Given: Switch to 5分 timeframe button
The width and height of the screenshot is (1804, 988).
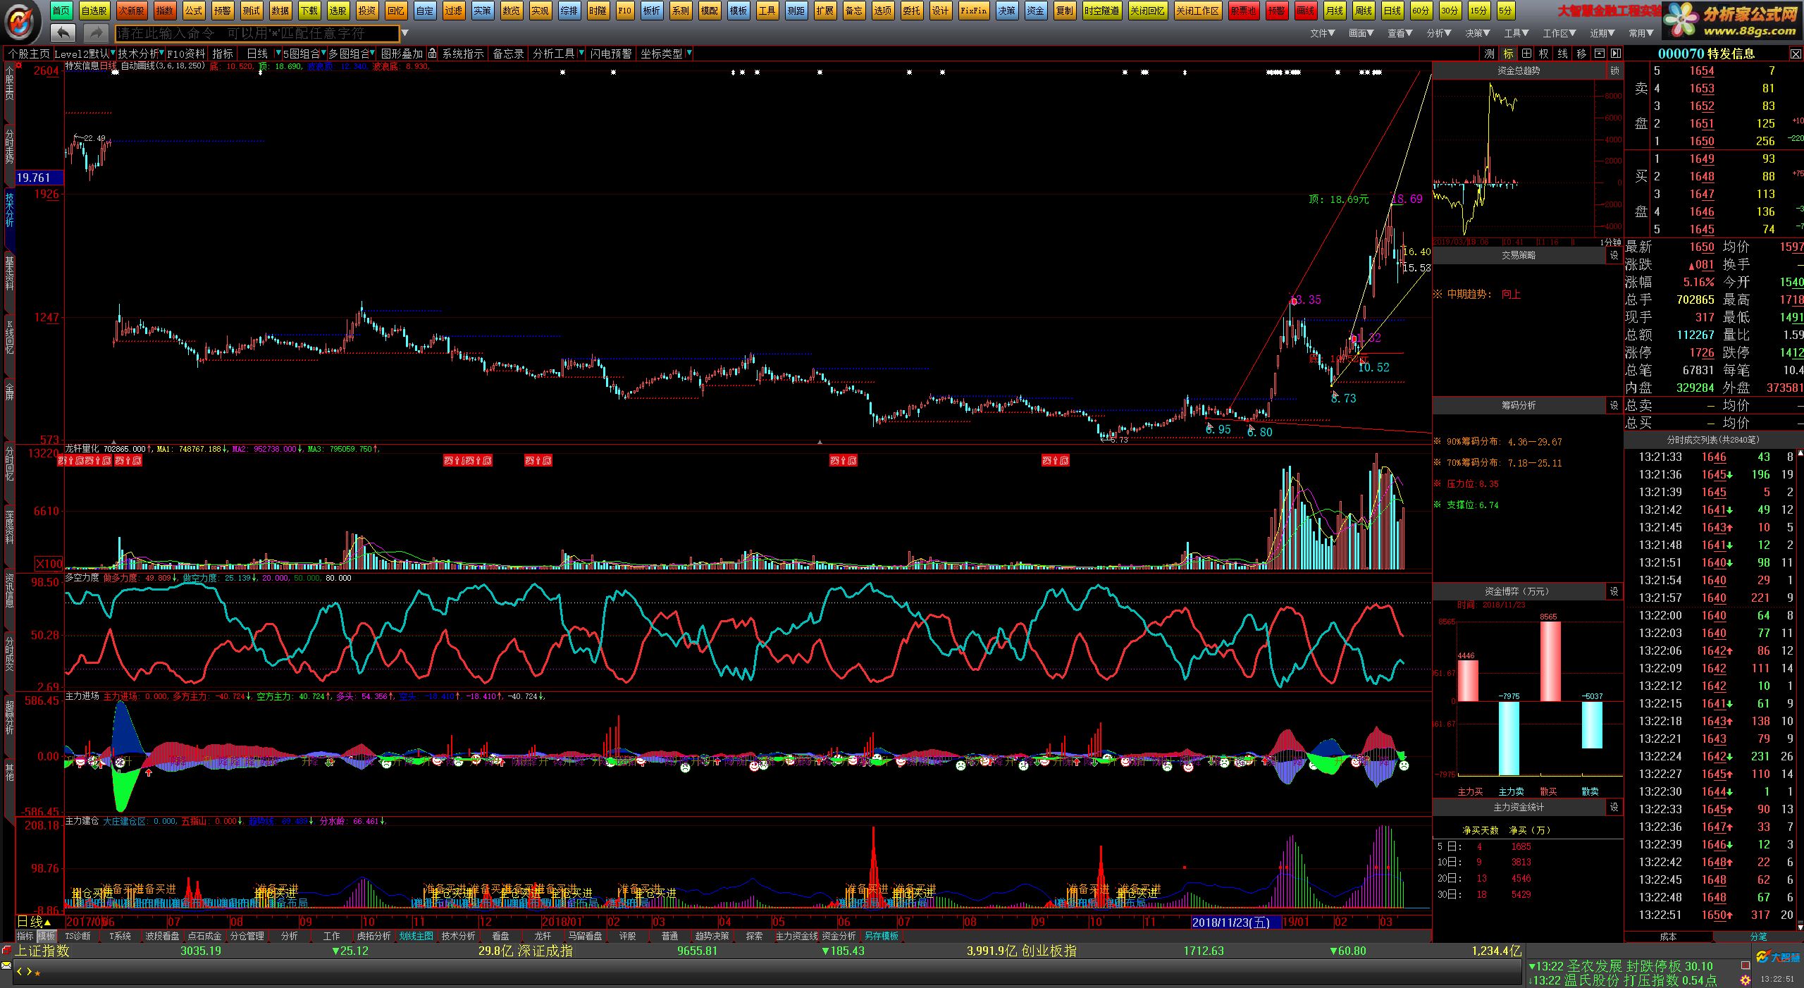Looking at the screenshot, I should 1505,11.
